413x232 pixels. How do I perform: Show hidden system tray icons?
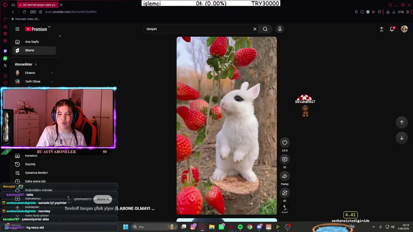coord(374,227)
